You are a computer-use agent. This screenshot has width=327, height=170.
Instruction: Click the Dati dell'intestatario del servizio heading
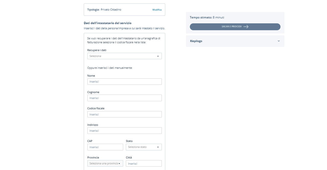108,23
